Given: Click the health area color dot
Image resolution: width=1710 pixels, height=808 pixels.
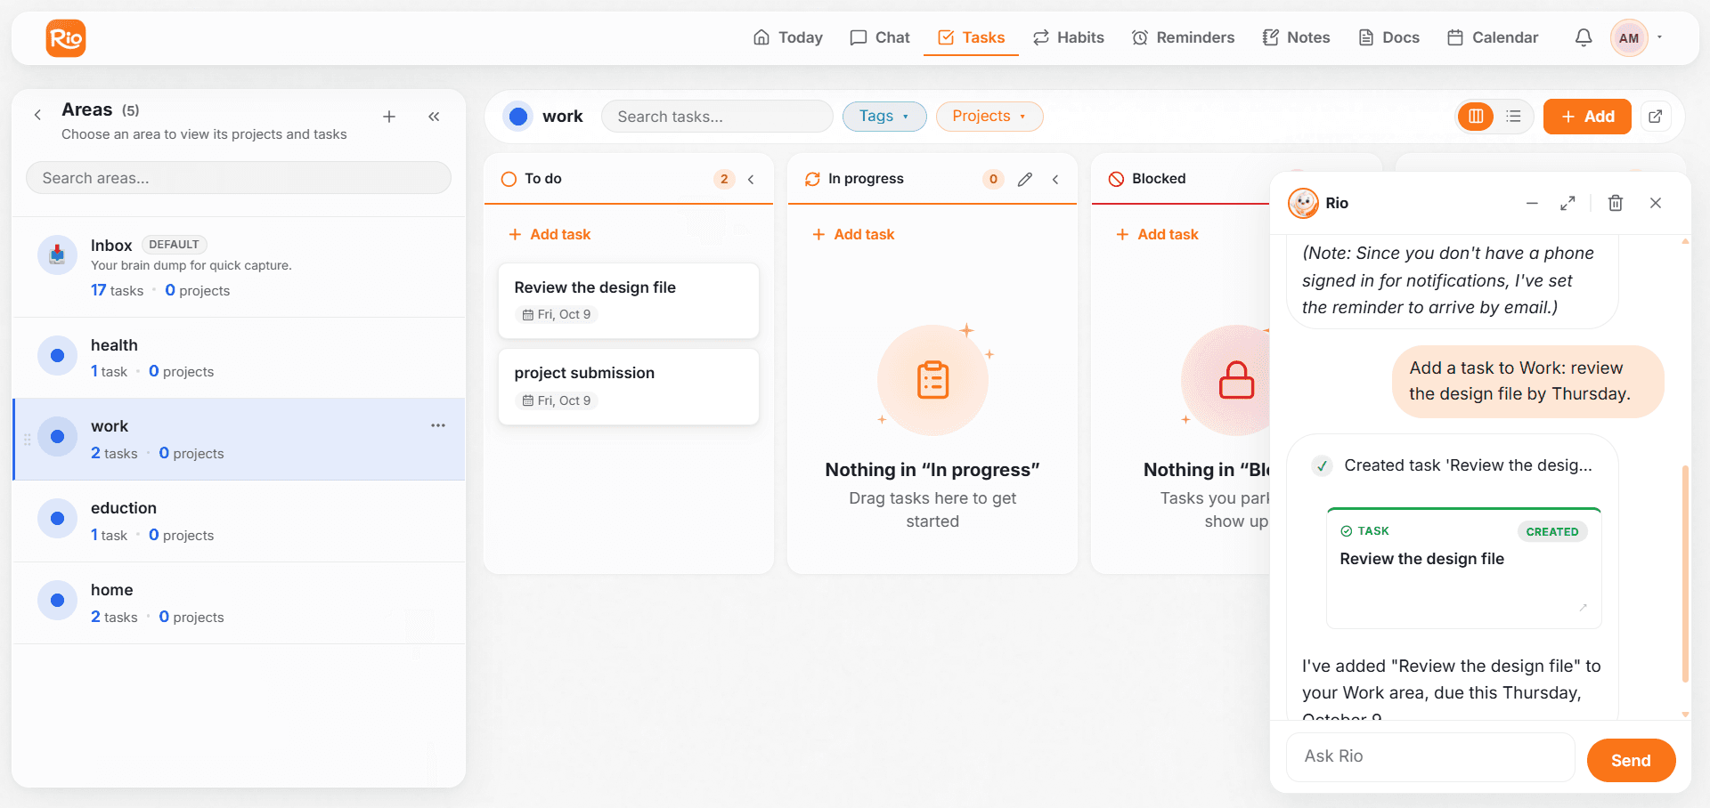Looking at the screenshot, I should [x=57, y=355].
